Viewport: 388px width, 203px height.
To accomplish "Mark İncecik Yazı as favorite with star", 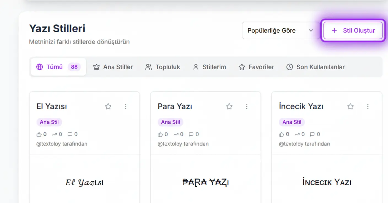I will click(x=350, y=106).
